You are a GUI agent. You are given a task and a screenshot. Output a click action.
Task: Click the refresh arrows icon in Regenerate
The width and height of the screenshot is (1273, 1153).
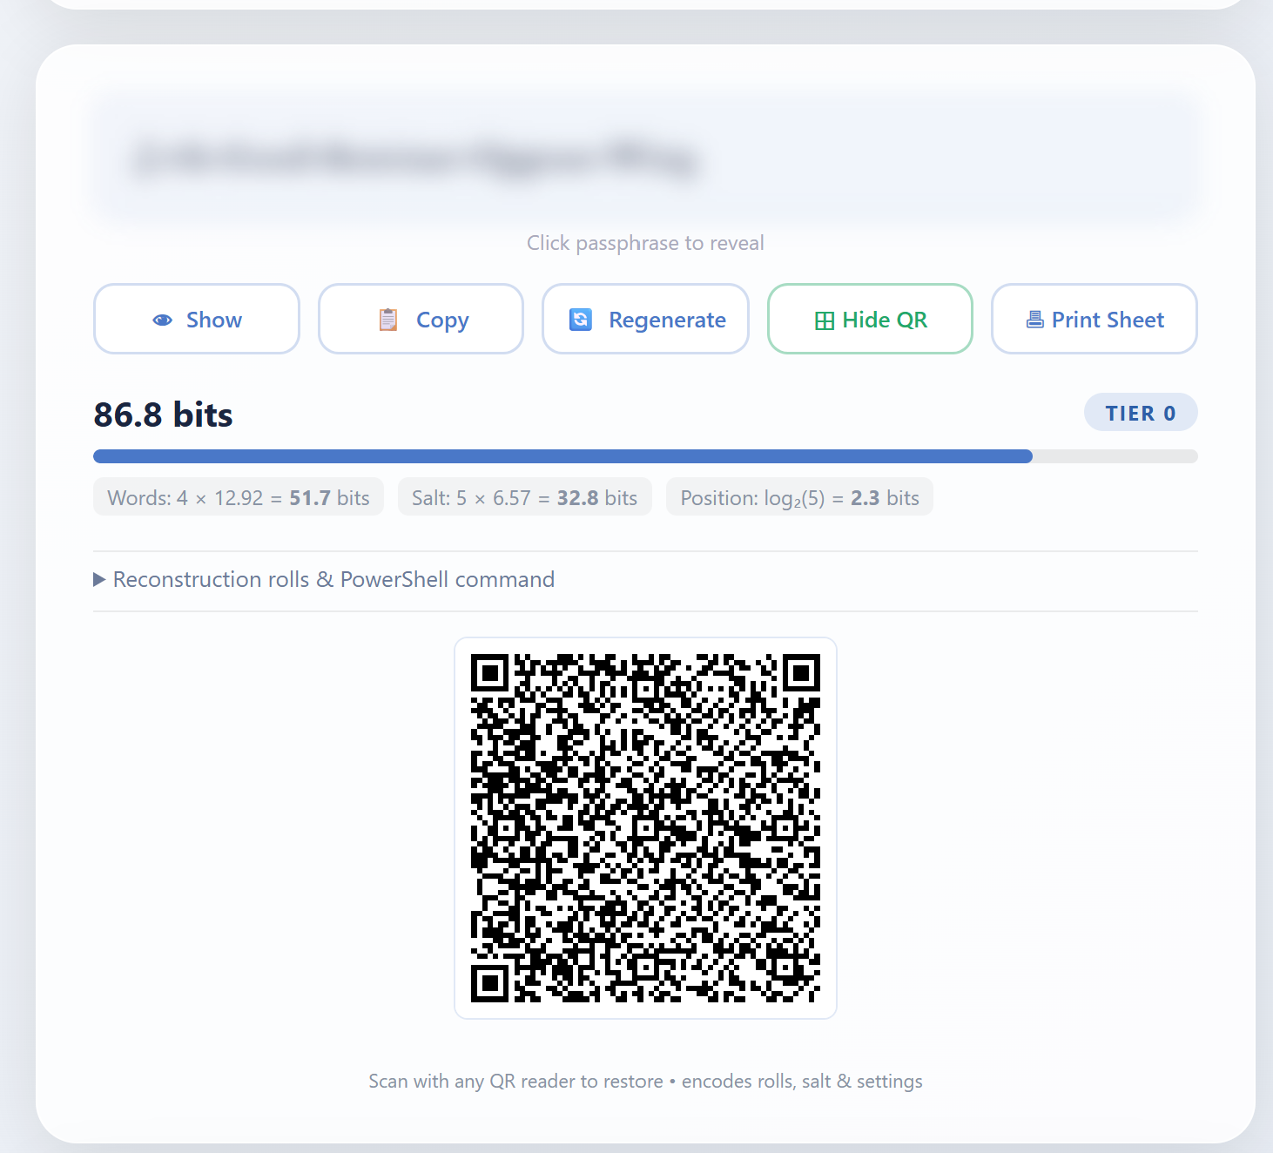click(x=581, y=320)
